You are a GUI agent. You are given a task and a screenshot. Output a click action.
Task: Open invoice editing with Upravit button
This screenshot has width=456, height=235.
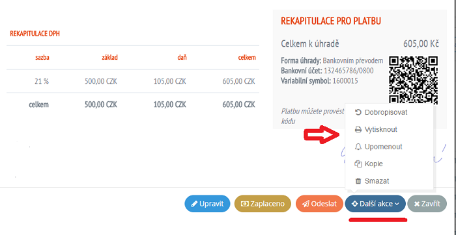[207, 204]
